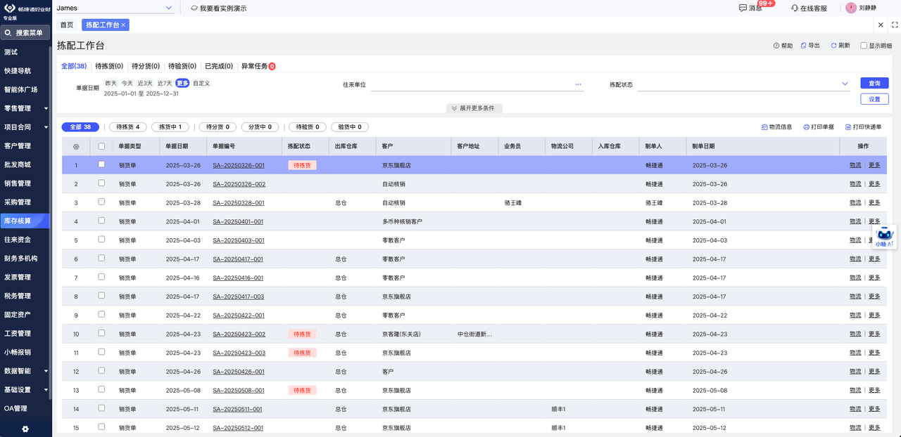Click the sidebar settings gear icon
The height and width of the screenshot is (437, 901).
[x=25, y=429]
